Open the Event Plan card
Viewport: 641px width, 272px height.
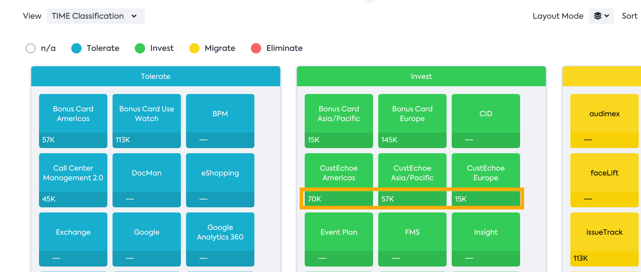tap(339, 239)
